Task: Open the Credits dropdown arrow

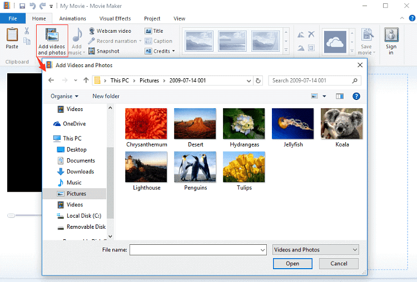Action: [173, 51]
